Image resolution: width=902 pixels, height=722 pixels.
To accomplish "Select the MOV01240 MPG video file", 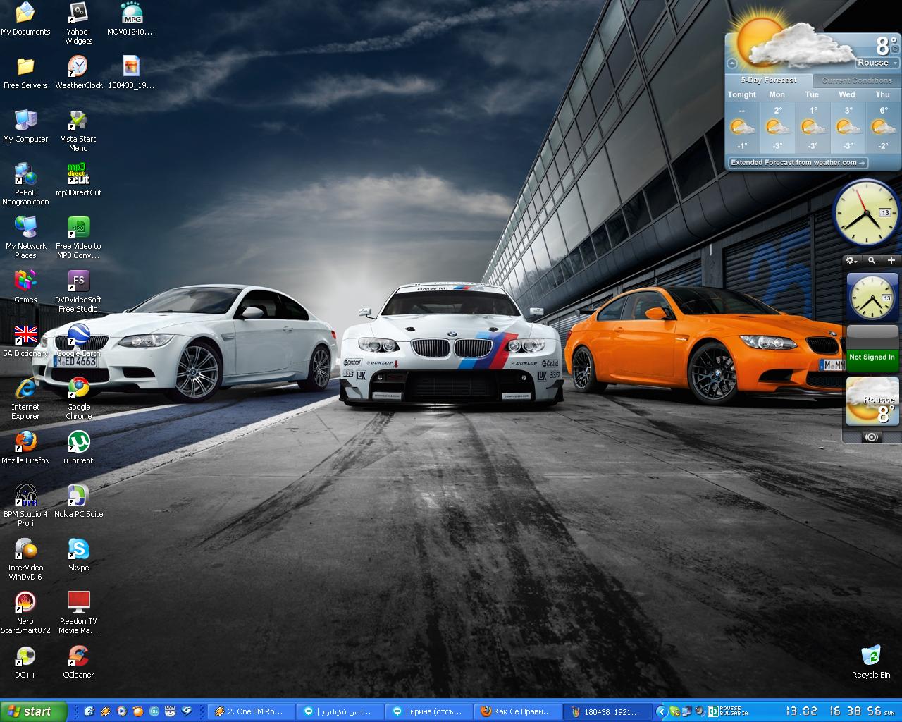I will tap(131, 19).
